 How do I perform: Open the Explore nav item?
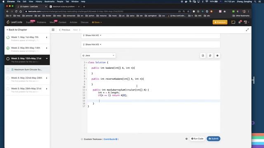coord(30,22)
